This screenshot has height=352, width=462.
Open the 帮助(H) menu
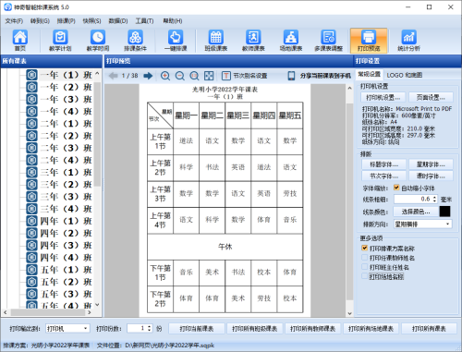[x=173, y=21]
